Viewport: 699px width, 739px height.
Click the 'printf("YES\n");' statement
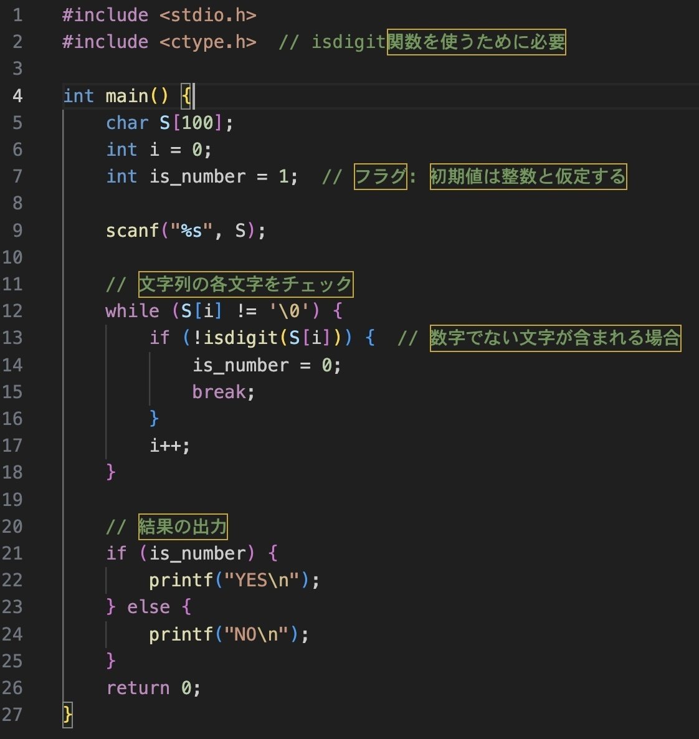(234, 580)
